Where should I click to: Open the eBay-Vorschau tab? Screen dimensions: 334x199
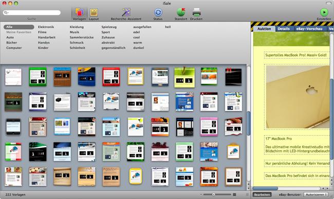[309, 29]
